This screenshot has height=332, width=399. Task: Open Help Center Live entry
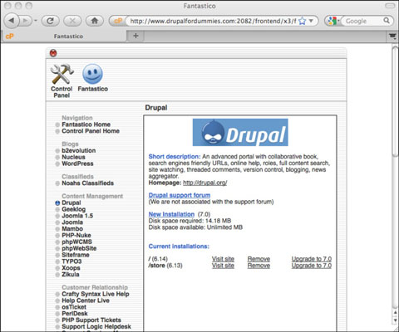pos(86,300)
